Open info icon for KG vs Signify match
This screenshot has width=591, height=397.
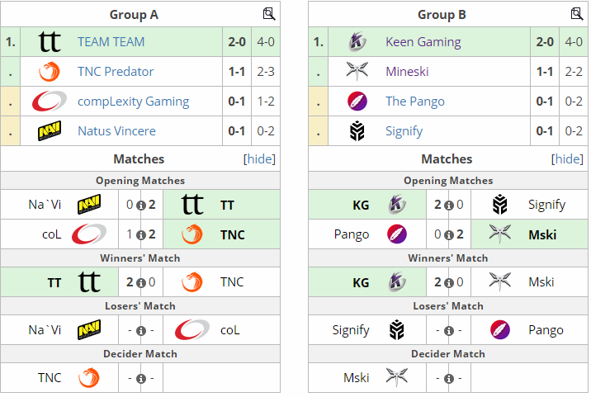[x=448, y=206]
